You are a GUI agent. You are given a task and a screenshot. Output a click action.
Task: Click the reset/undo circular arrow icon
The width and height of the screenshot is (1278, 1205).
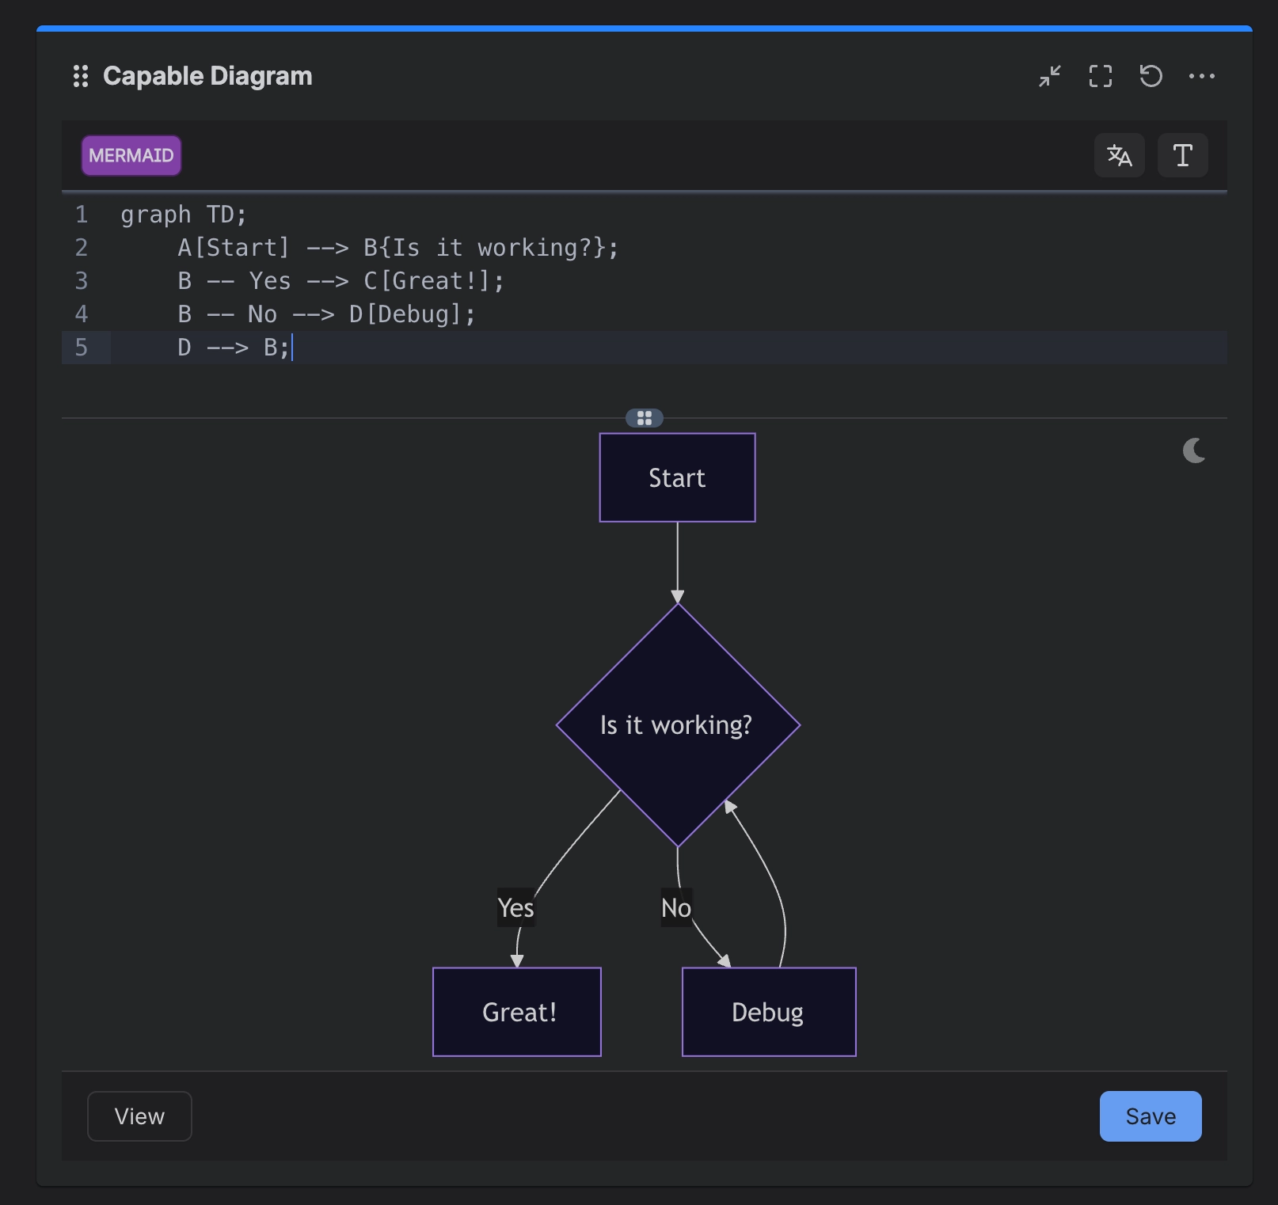pyautogui.click(x=1151, y=76)
